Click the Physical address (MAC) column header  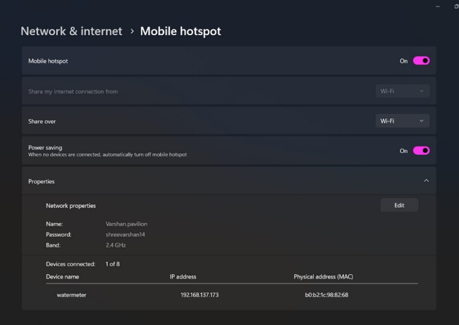pyautogui.click(x=323, y=277)
